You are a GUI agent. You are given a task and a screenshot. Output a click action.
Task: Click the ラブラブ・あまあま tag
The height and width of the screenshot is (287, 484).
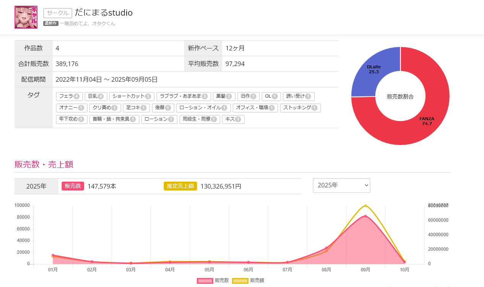point(183,97)
